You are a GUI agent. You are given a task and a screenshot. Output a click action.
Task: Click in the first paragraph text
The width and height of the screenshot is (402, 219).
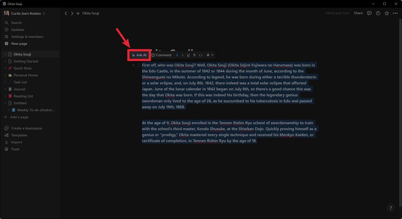(x=229, y=86)
